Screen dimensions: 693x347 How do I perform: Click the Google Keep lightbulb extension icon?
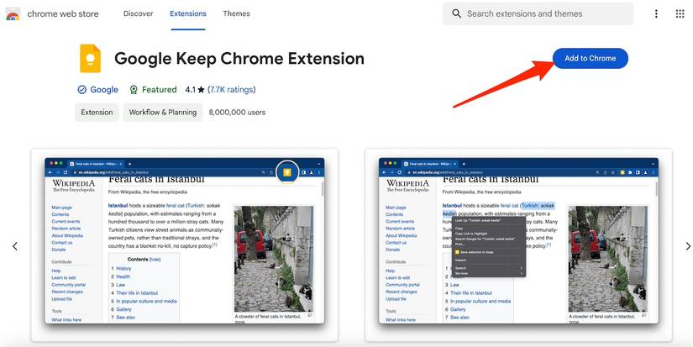[89, 59]
